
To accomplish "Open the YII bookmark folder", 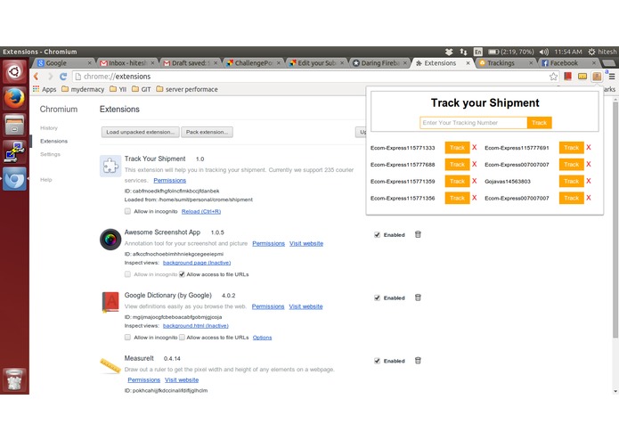I will (x=118, y=89).
